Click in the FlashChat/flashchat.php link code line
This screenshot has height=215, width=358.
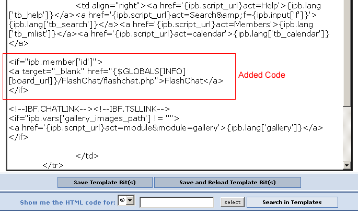coord(116,81)
